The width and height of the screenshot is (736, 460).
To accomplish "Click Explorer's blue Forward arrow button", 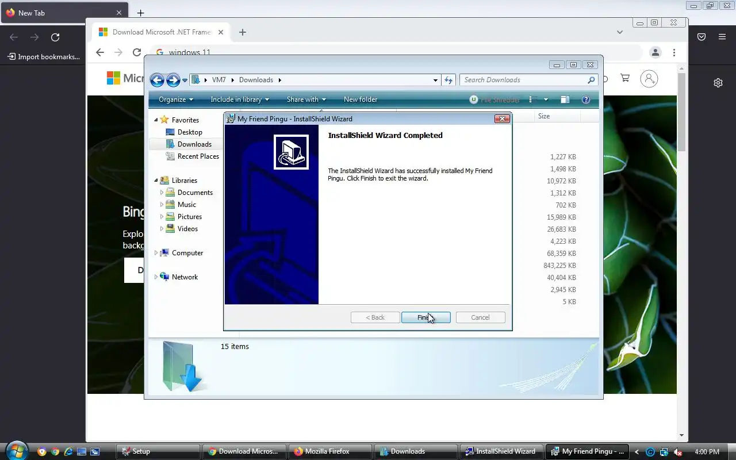I will click(173, 80).
